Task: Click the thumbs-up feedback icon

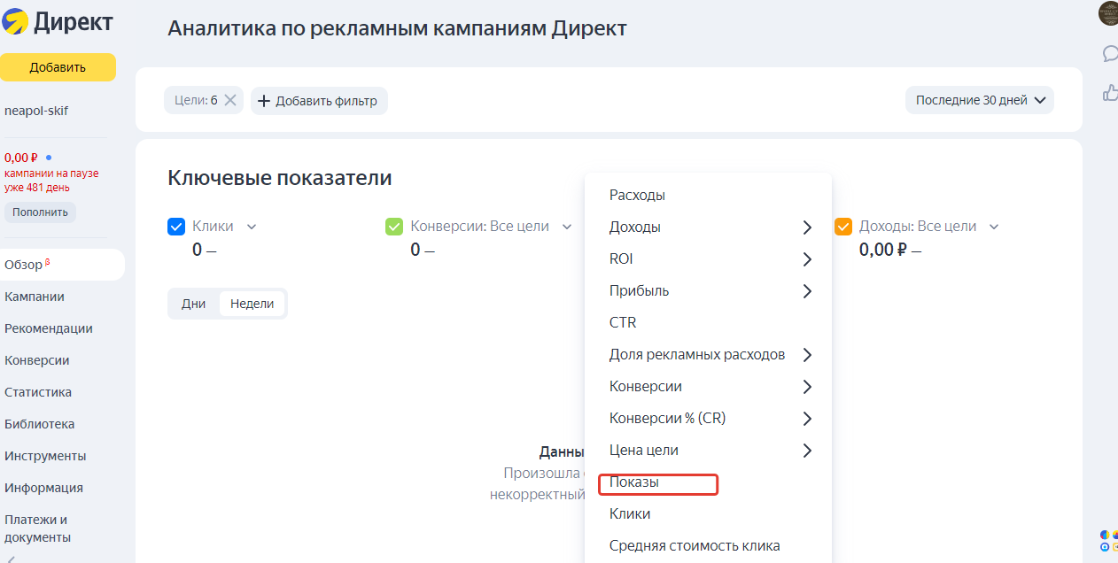Action: pyautogui.click(x=1109, y=92)
